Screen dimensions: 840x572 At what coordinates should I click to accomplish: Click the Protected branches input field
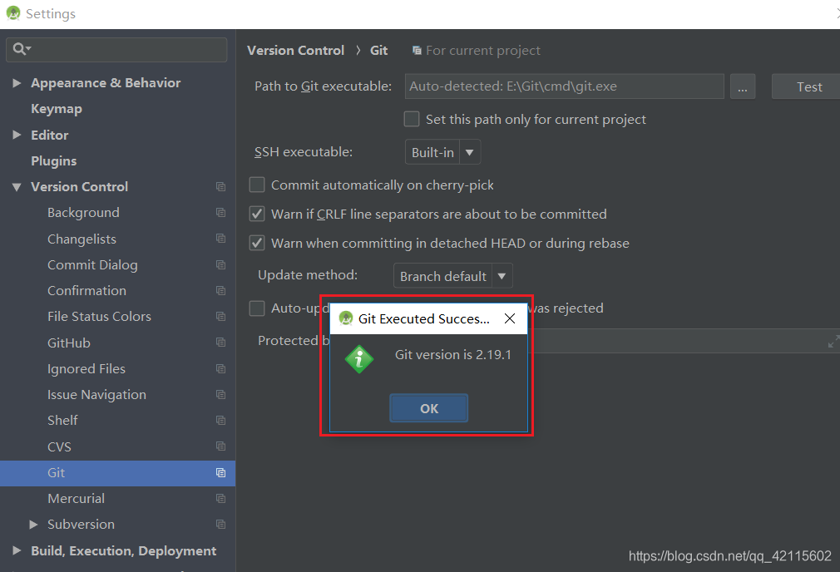click(x=683, y=341)
